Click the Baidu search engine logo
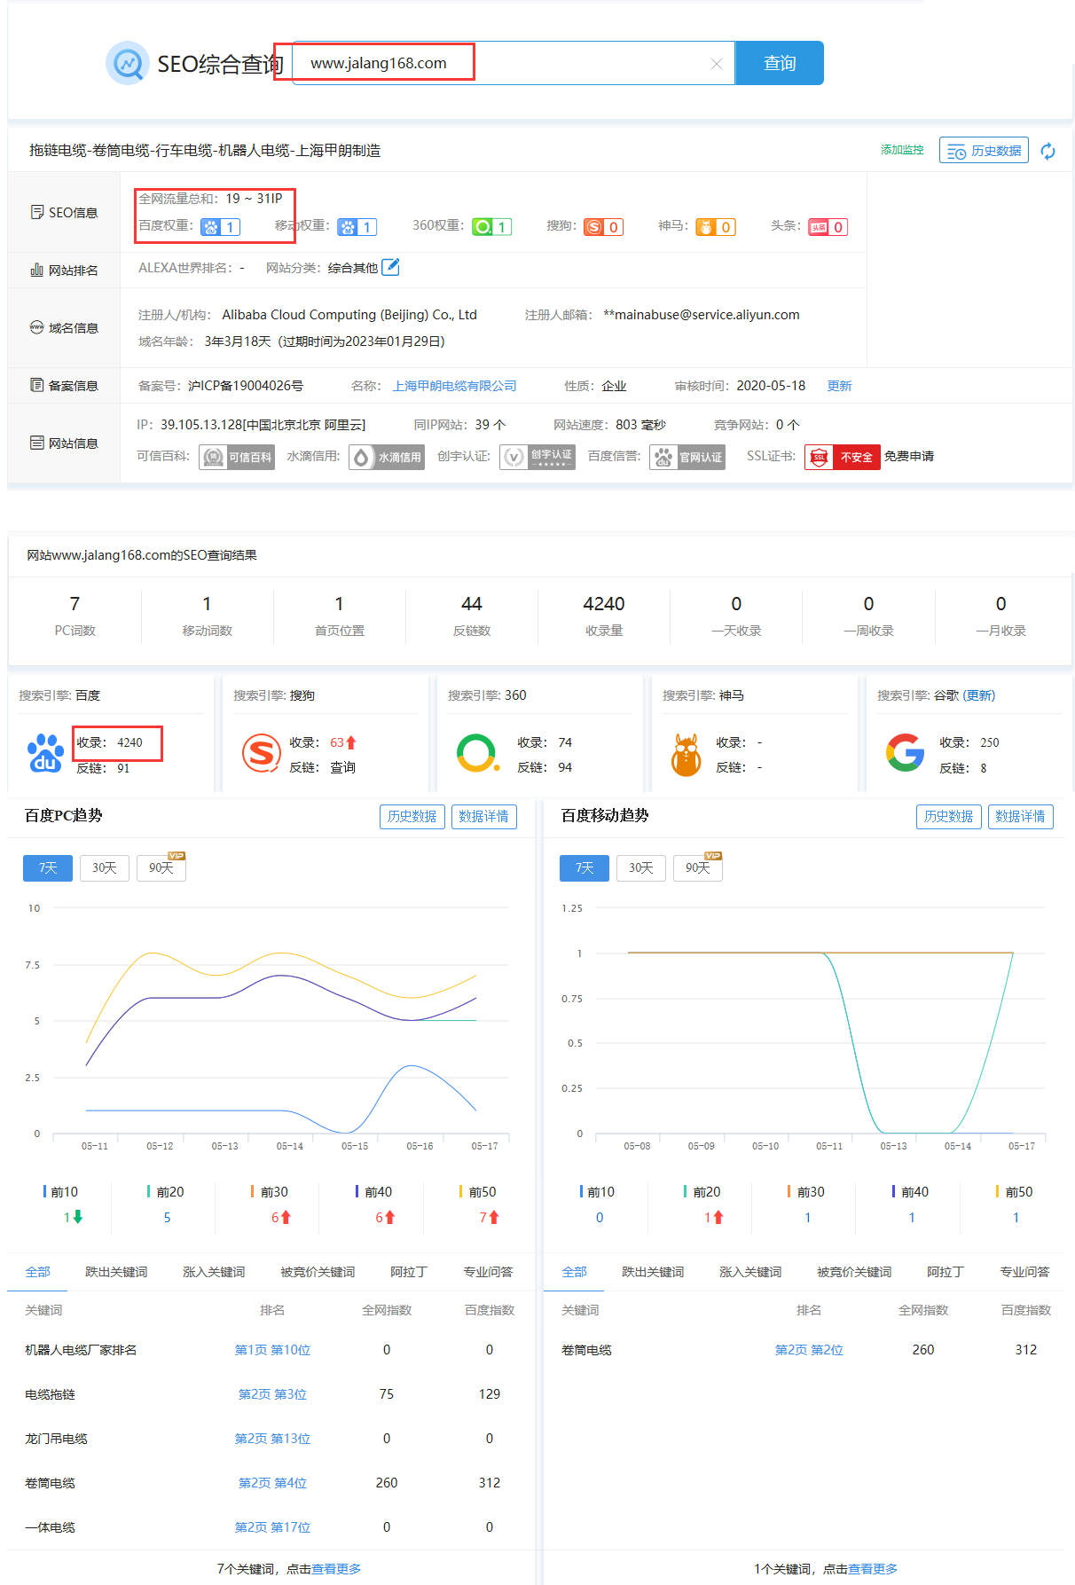Image resolution: width=1075 pixels, height=1585 pixels. (x=45, y=754)
